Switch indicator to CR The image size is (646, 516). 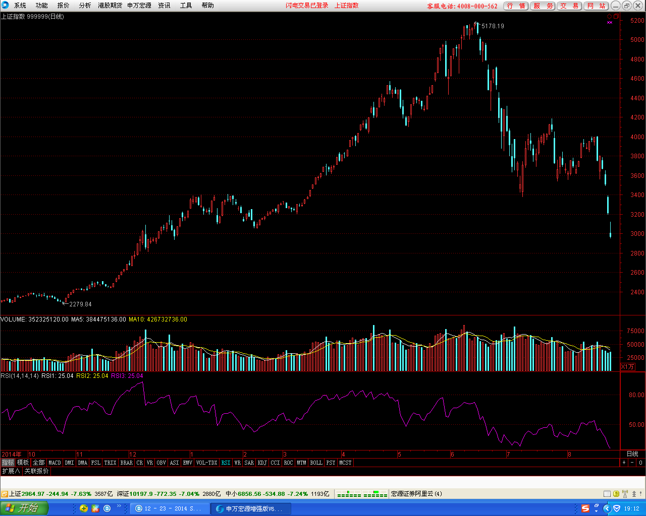pos(140,463)
